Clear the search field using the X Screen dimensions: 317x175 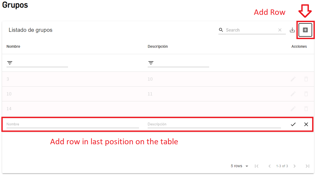[x=280, y=30]
